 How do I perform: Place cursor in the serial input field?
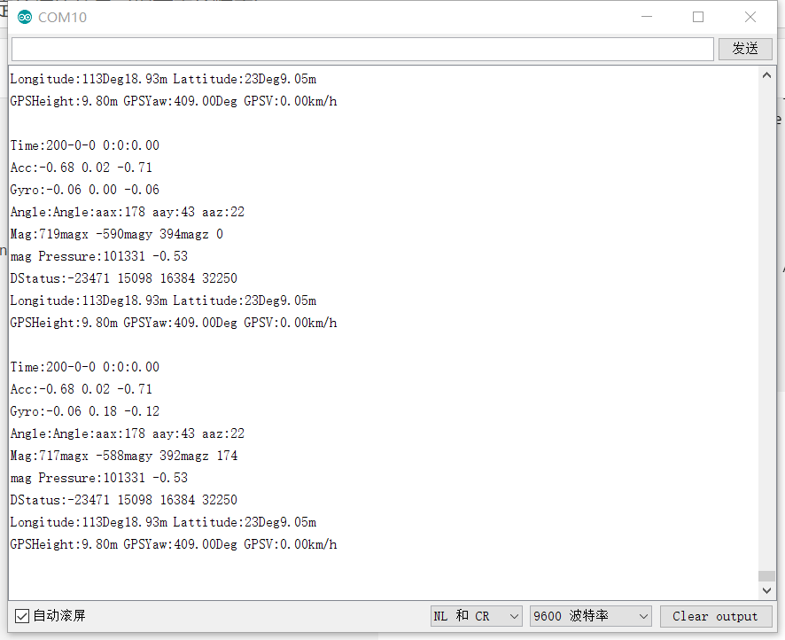(354, 48)
